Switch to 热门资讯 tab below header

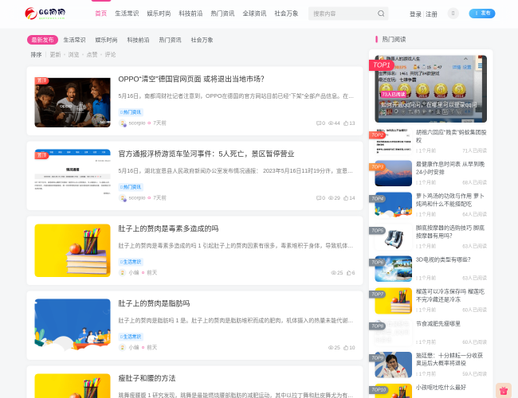click(x=170, y=40)
